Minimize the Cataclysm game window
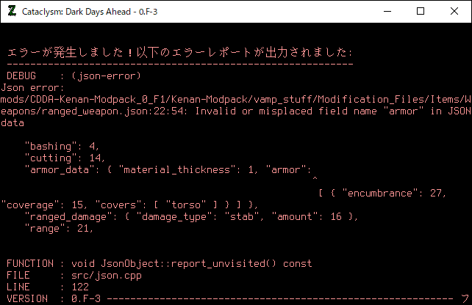Image resolution: width=472 pixels, height=305 pixels. point(387,11)
